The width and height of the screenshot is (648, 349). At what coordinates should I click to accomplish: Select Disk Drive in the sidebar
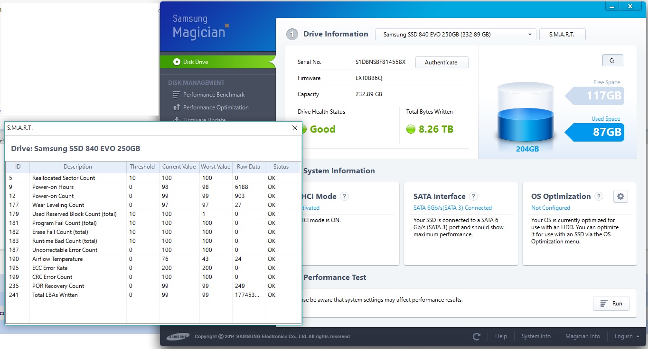click(x=196, y=62)
